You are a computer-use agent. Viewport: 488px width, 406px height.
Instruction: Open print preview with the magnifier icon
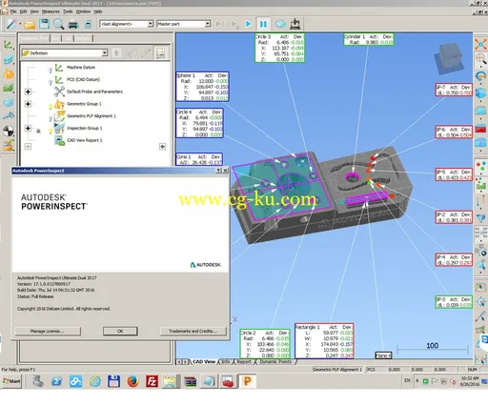click(x=58, y=24)
